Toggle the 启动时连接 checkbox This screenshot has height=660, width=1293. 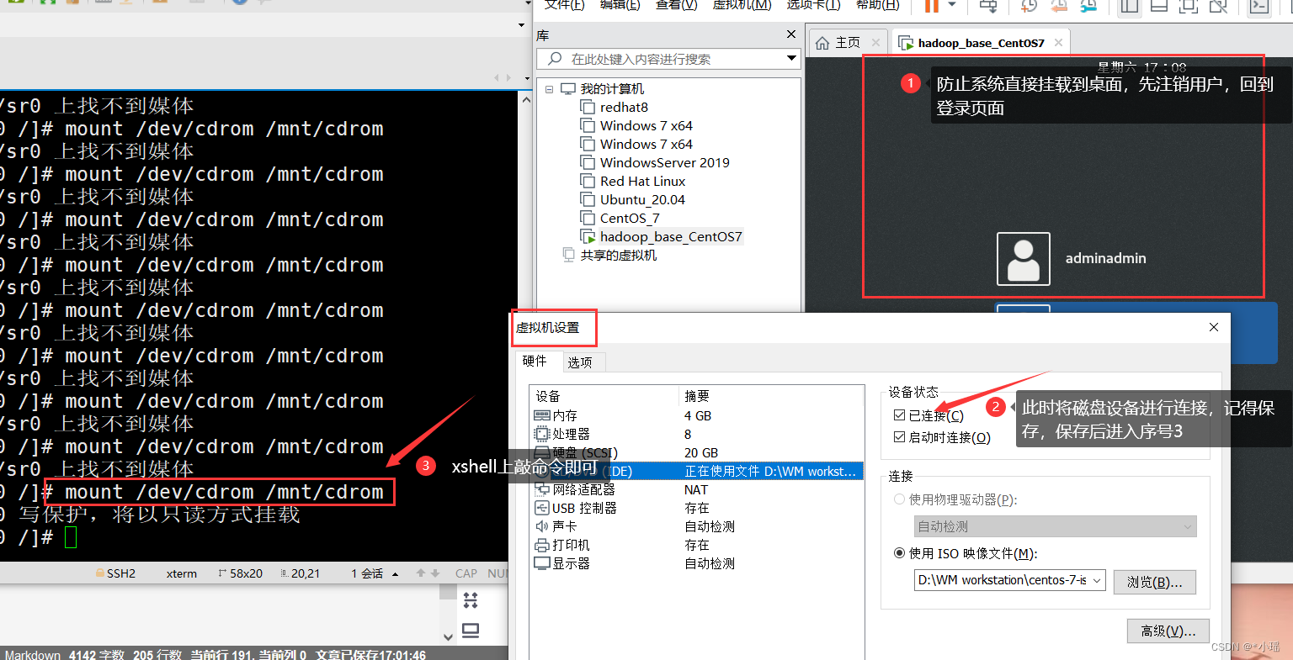tap(899, 437)
